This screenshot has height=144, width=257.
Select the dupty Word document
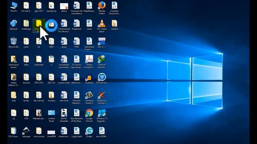point(64,43)
